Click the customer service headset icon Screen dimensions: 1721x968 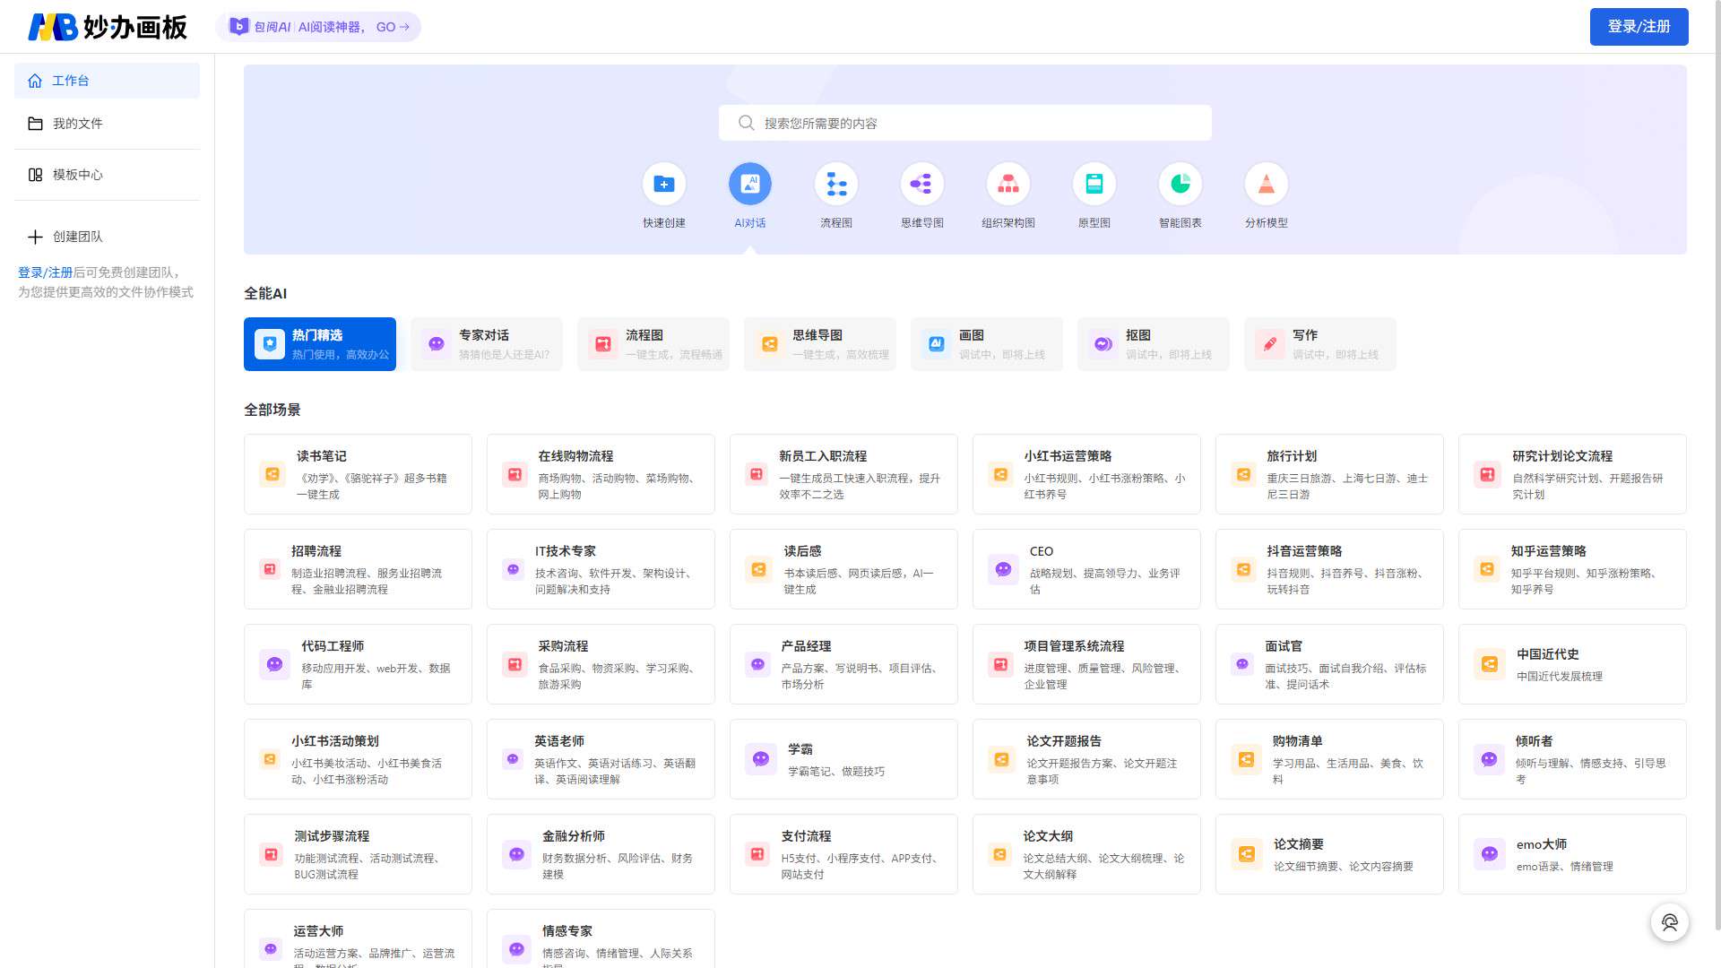tap(1669, 922)
